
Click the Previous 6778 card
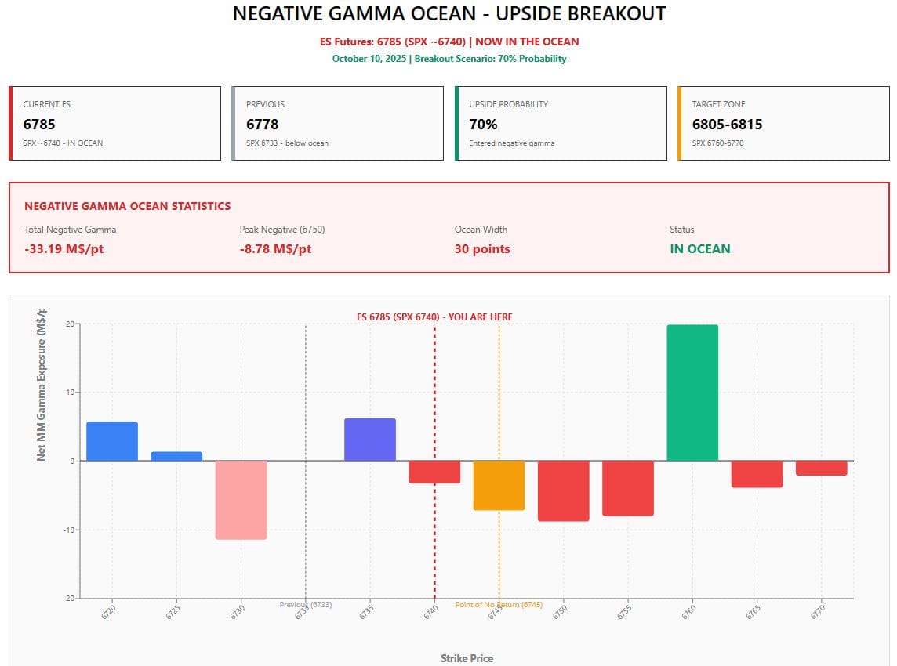338,124
